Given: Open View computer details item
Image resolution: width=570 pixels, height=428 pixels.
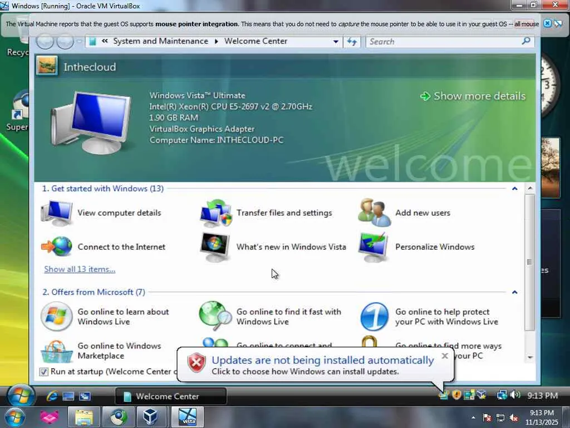Looking at the screenshot, I should pyautogui.click(x=101, y=213).
